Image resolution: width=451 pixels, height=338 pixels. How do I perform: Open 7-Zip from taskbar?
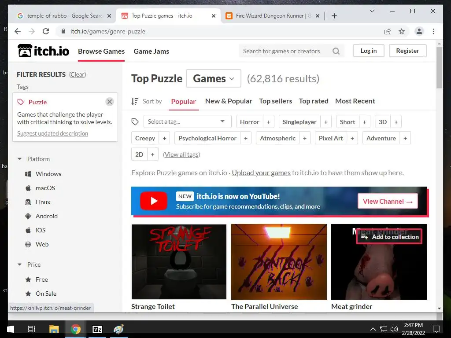pyautogui.click(x=97, y=329)
